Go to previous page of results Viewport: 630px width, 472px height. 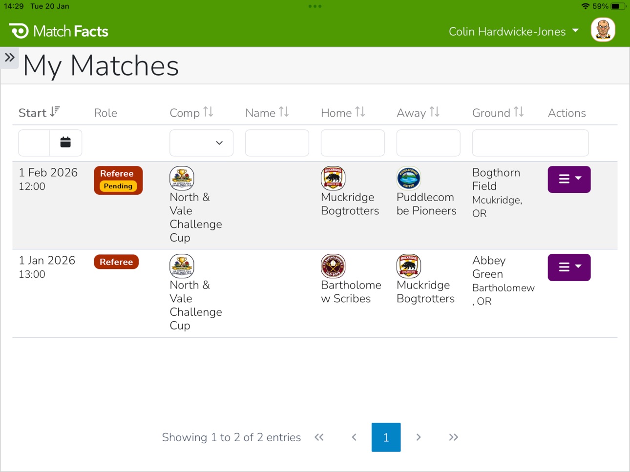click(354, 437)
